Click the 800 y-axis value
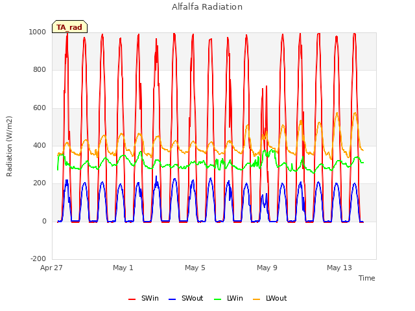The height and width of the screenshot is (311, 415). (x=40, y=69)
